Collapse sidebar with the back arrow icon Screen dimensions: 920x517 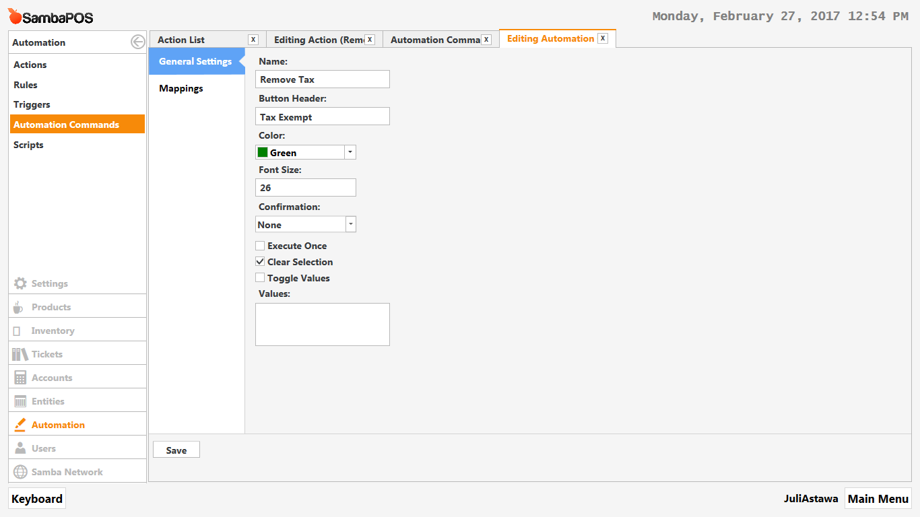coord(137,42)
